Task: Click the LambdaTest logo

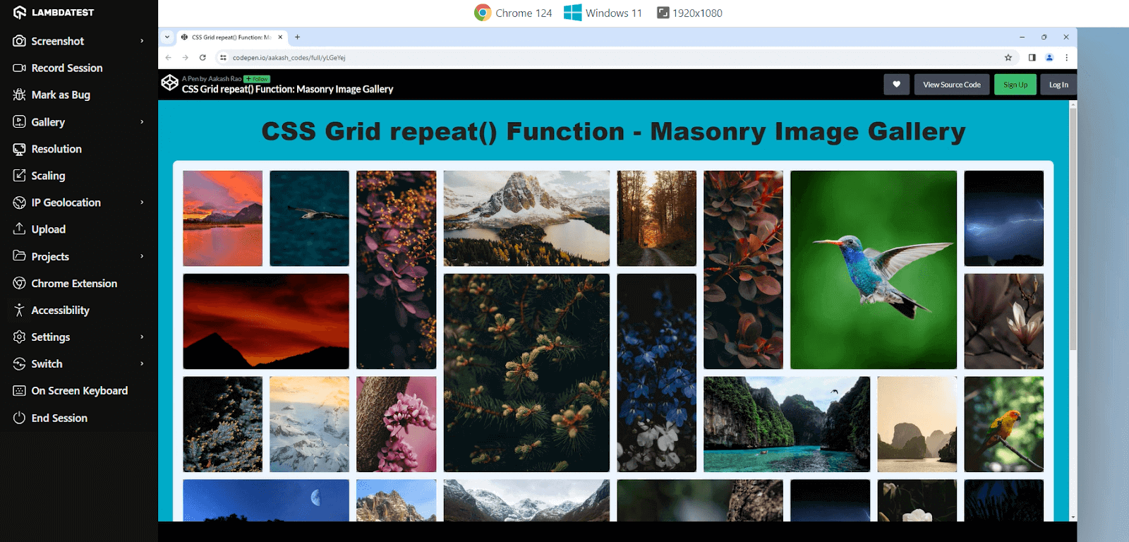Action: (54, 12)
